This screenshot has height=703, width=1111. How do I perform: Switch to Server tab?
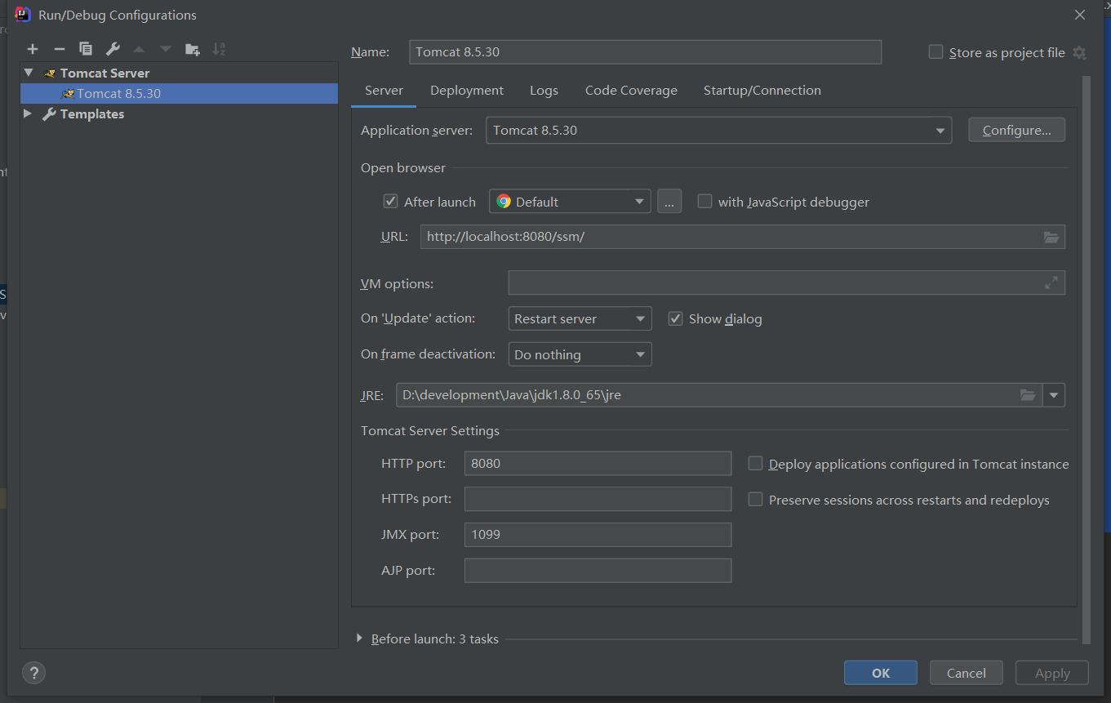coord(384,91)
